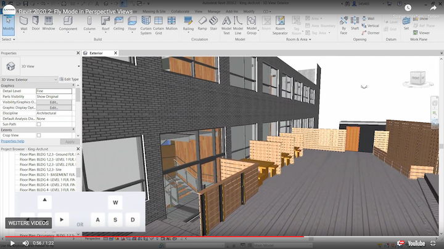The image size is (444, 249).
Task: Open Floor Plan BLDG 1- BASEMENT FLR
Action: pyautogui.click(x=47, y=175)
